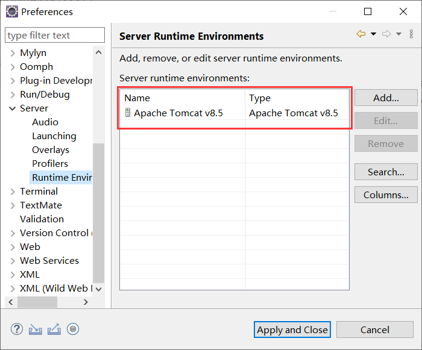The width and height of the screenshot is (422, 350).
Task: Open the forward history dropdown arrow
Action: [398, 34]
